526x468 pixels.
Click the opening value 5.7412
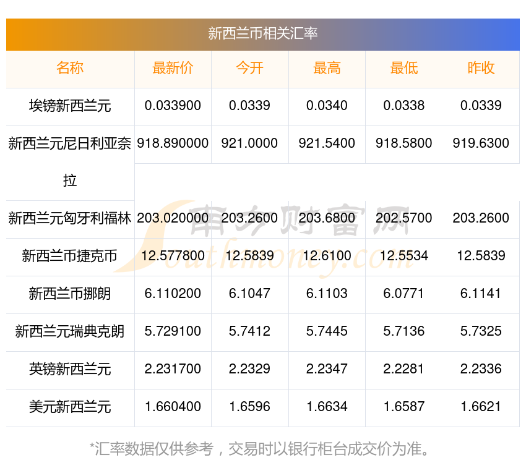[249, 331]
